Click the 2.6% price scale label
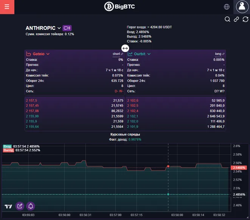 pos(237,146)
